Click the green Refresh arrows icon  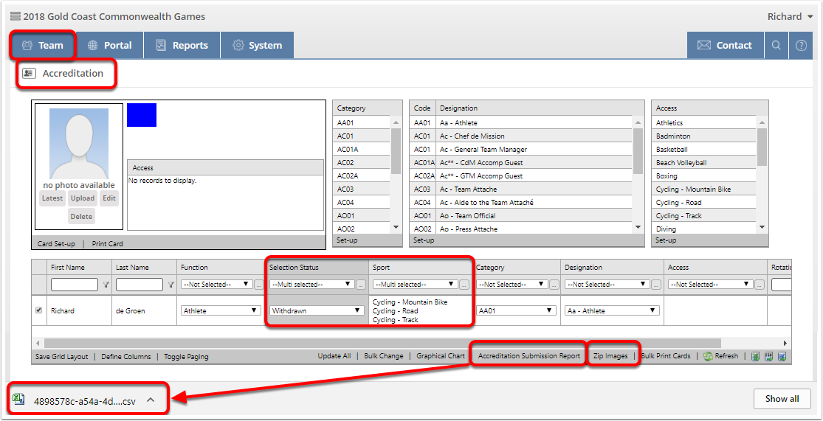(708, 356)
